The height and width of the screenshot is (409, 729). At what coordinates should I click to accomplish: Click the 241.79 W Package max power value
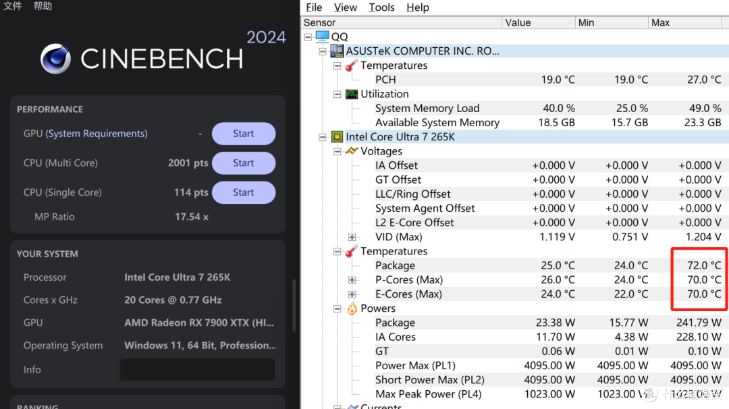(699, 323)
